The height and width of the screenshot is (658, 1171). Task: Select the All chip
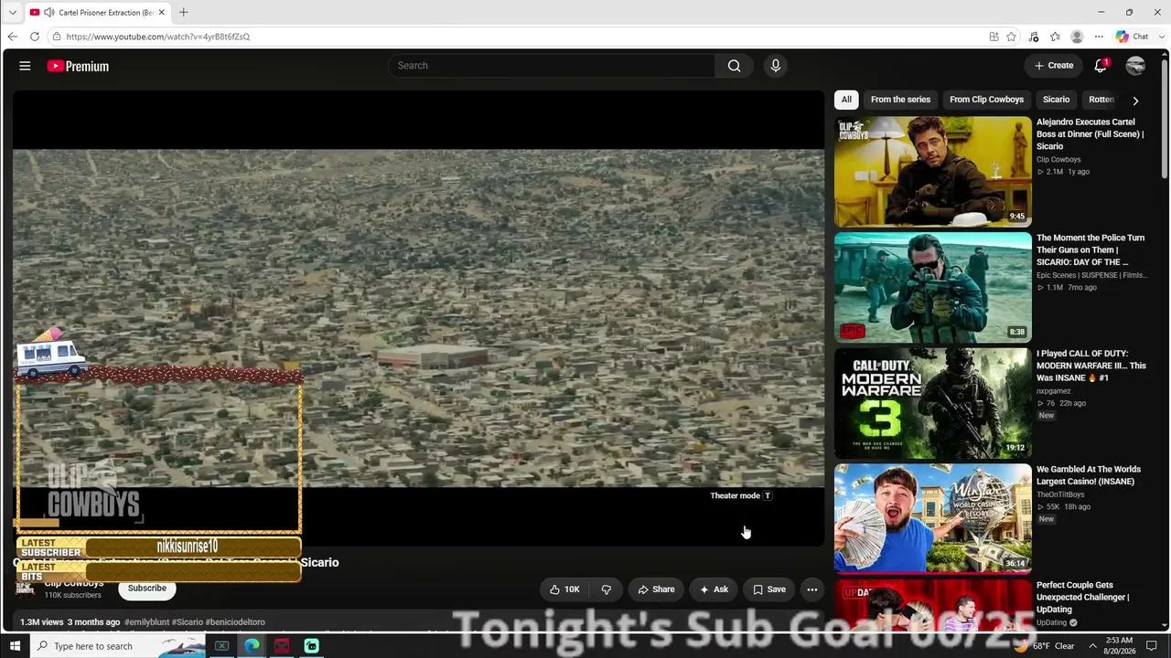click(846, 100)
